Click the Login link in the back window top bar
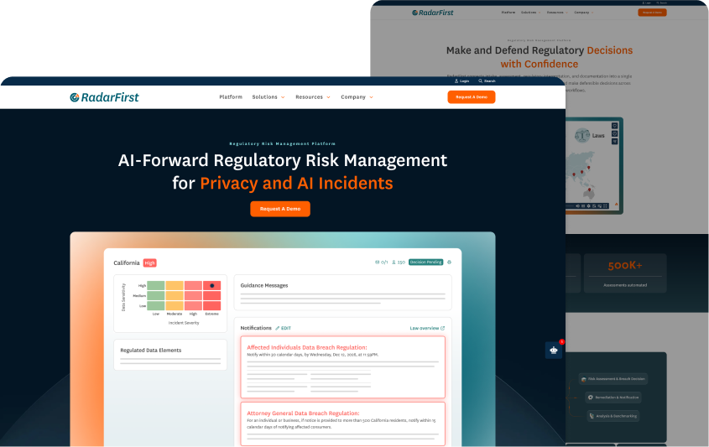The image size is (709, 447). tap(647, 3)
